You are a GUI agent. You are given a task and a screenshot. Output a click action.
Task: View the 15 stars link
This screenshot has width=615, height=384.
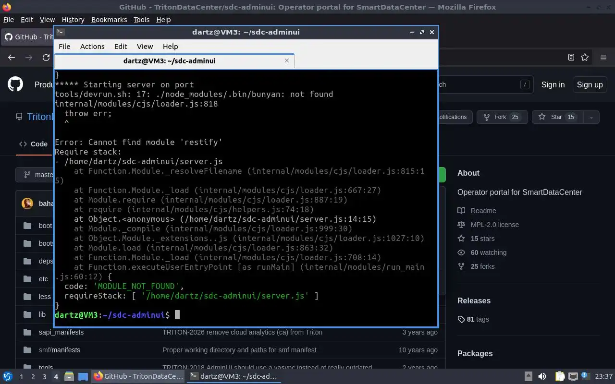[x=482, y=239]
